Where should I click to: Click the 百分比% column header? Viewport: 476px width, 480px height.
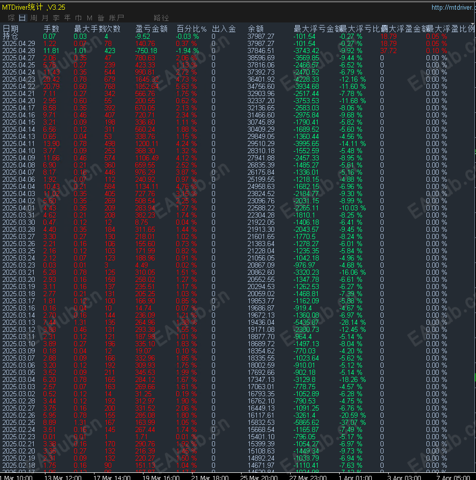click(x=192, y=29)
